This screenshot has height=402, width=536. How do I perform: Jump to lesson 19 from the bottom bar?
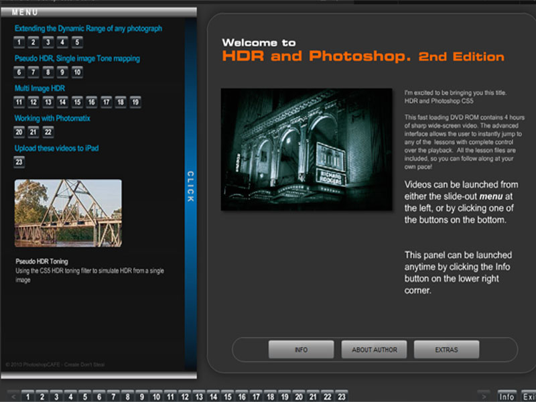pyautogui.click(x=284, y=397)
